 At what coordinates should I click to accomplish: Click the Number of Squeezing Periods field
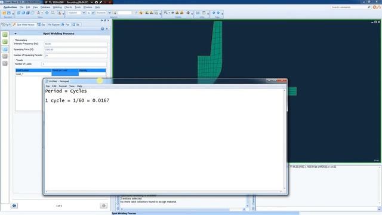[x=76, y=56]
